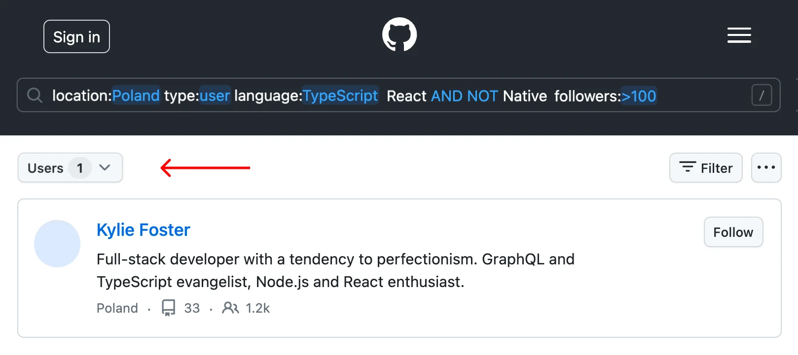This screenshot has height=355, width=798.
Task: Open Kylie Foster's profile link
Action: coord(143,230)
